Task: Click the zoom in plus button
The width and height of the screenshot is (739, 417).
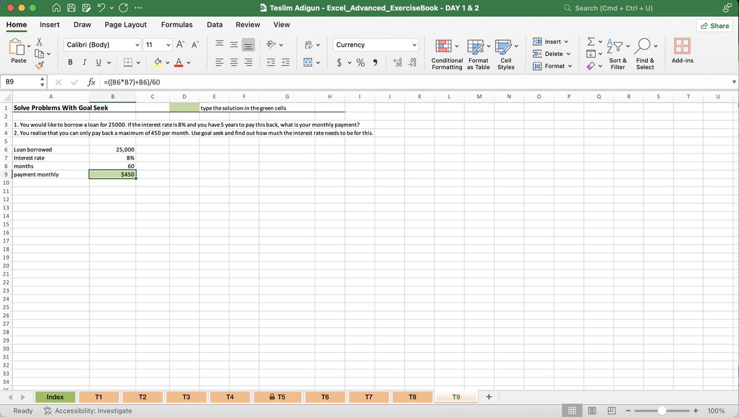Action: (x=695, y=410)
